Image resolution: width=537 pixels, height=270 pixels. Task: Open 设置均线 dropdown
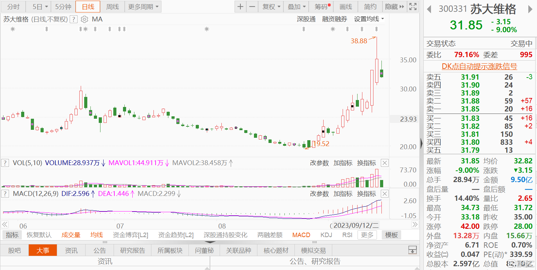[x=369, y=19]
